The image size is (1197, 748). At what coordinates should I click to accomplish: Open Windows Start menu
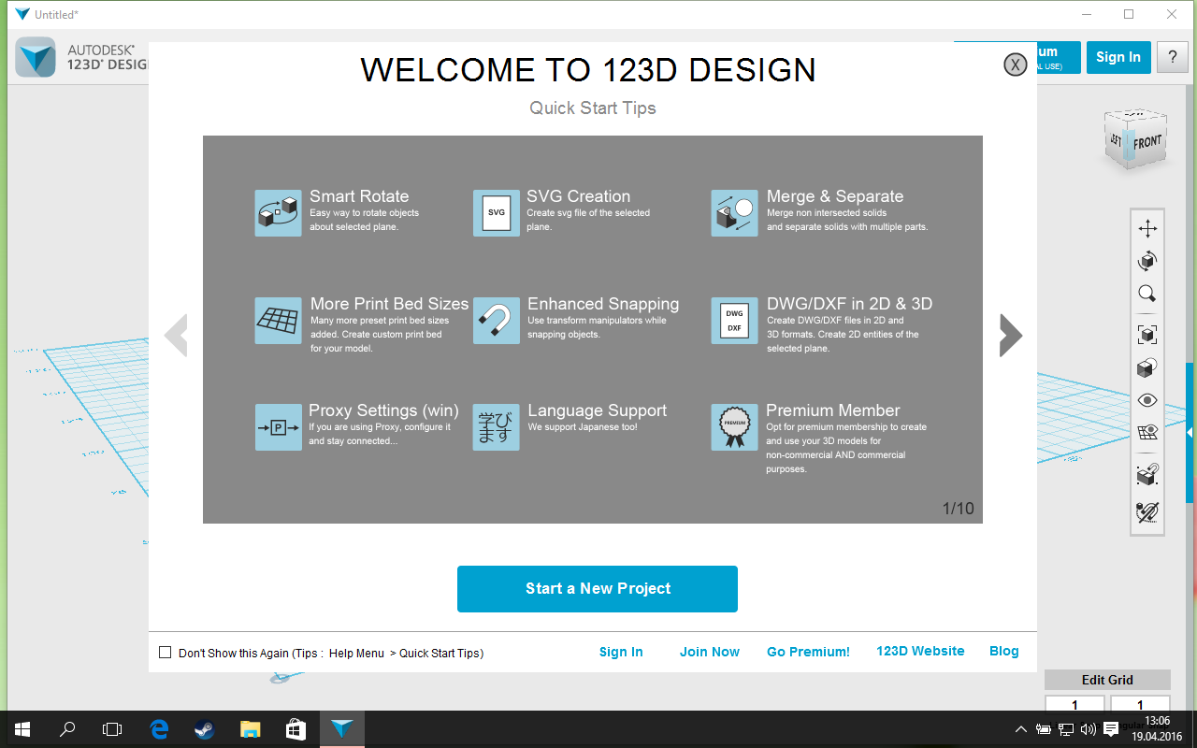(22, 729)
